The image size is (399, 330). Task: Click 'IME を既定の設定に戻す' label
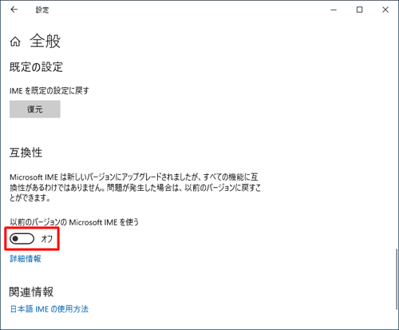click(49, 91)
